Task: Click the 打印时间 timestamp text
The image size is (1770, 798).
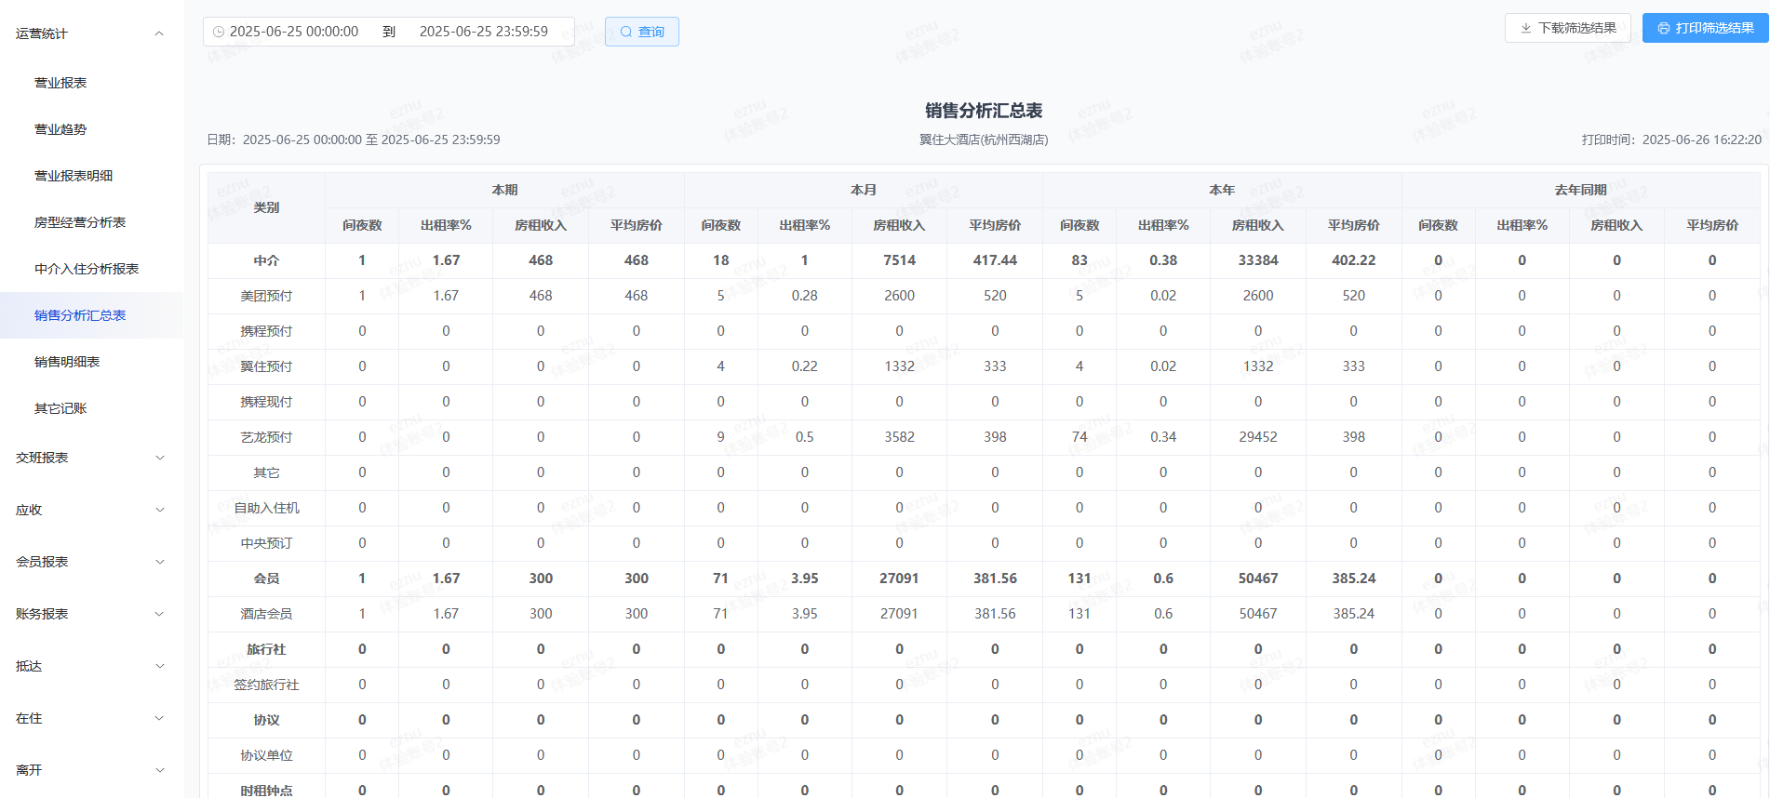Action: pyautogui.click(x=1671, y=140)
